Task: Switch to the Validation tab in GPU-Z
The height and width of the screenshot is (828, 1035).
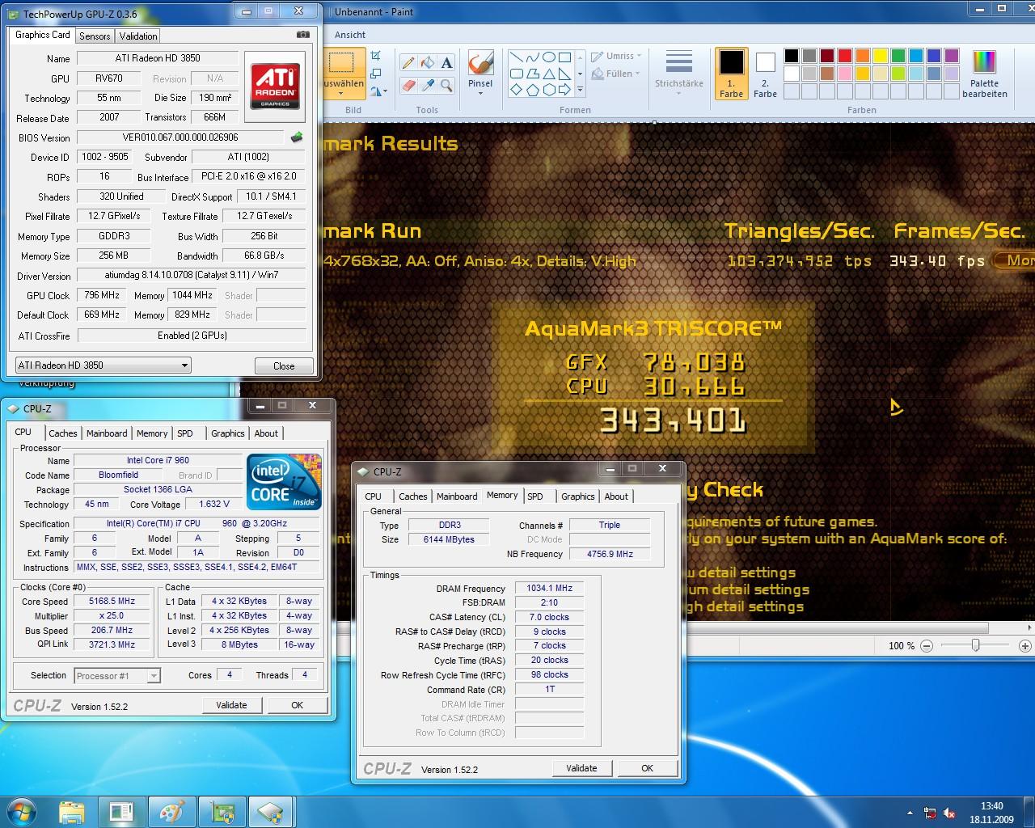Action: coord(138,36)
